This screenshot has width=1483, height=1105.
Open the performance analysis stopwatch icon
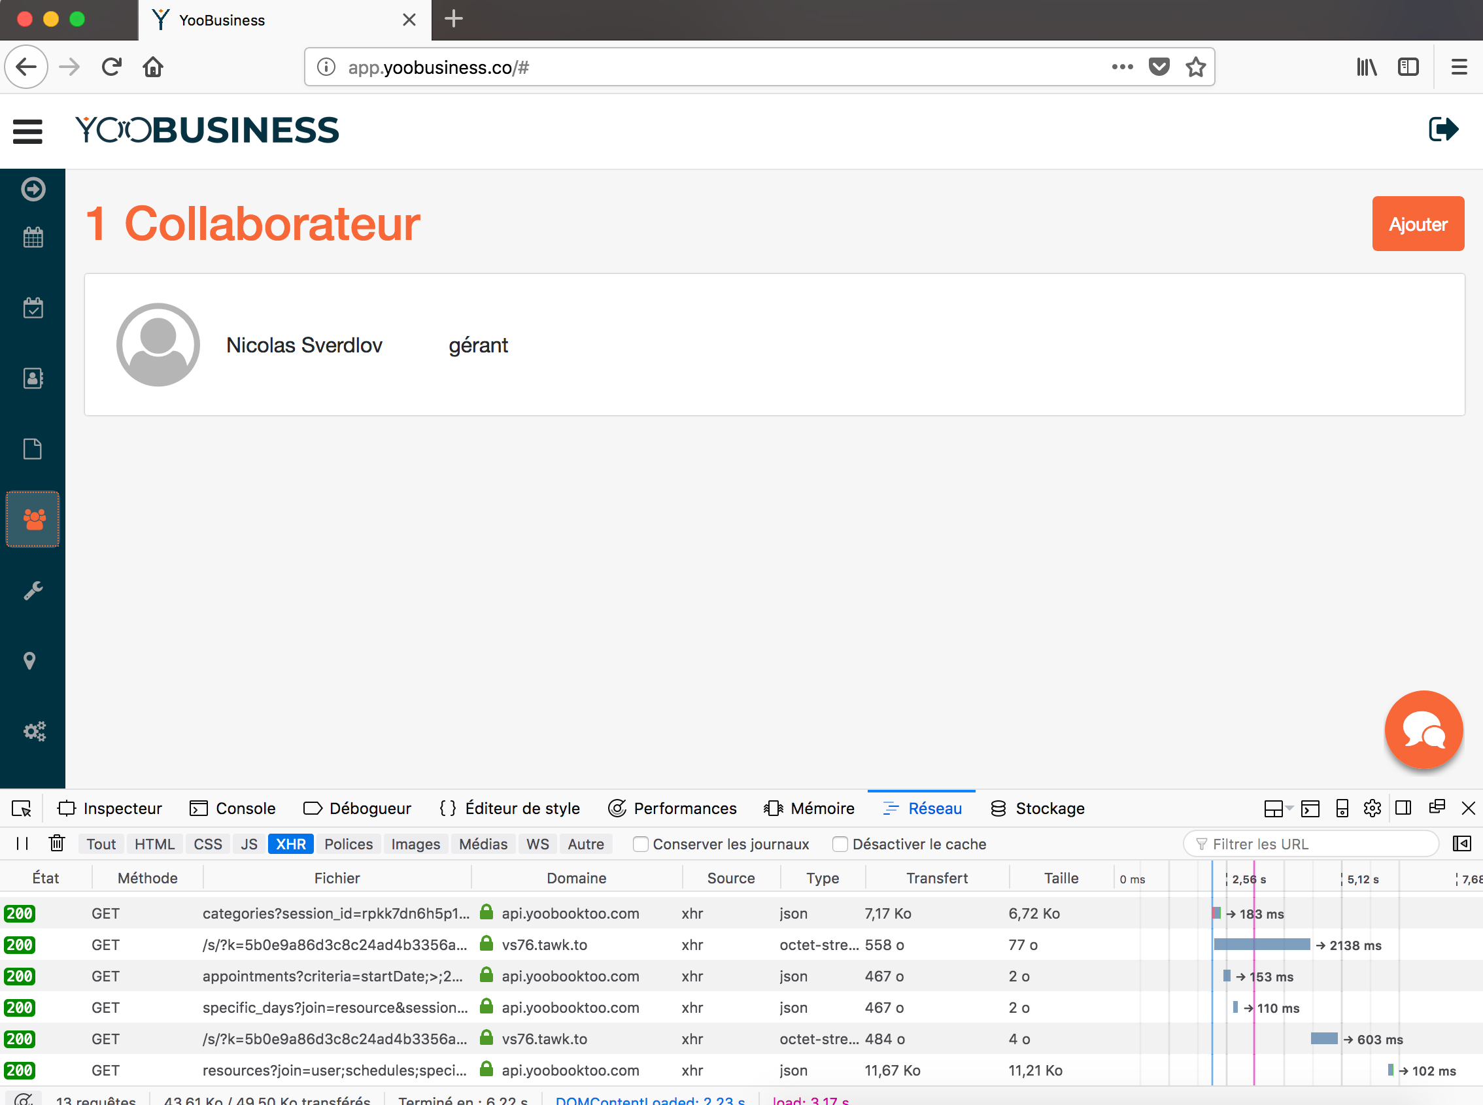coord(24,1098)
